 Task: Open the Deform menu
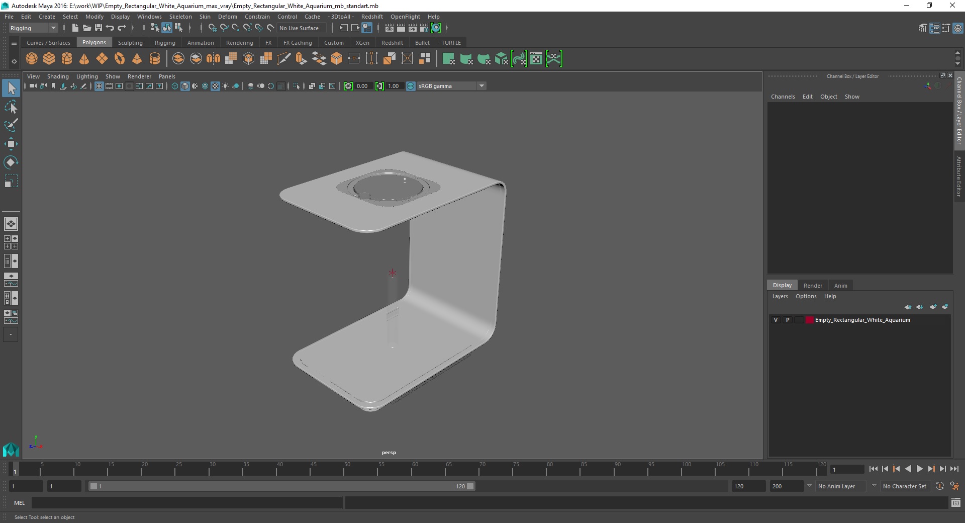pos(227,17)
